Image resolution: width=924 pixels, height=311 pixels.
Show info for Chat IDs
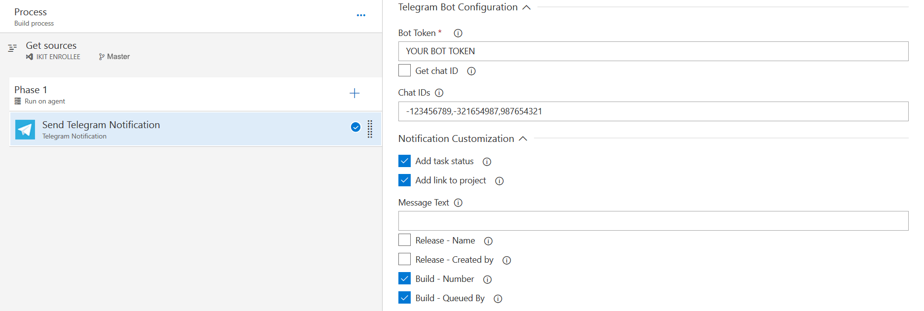[x=439, y=93]
